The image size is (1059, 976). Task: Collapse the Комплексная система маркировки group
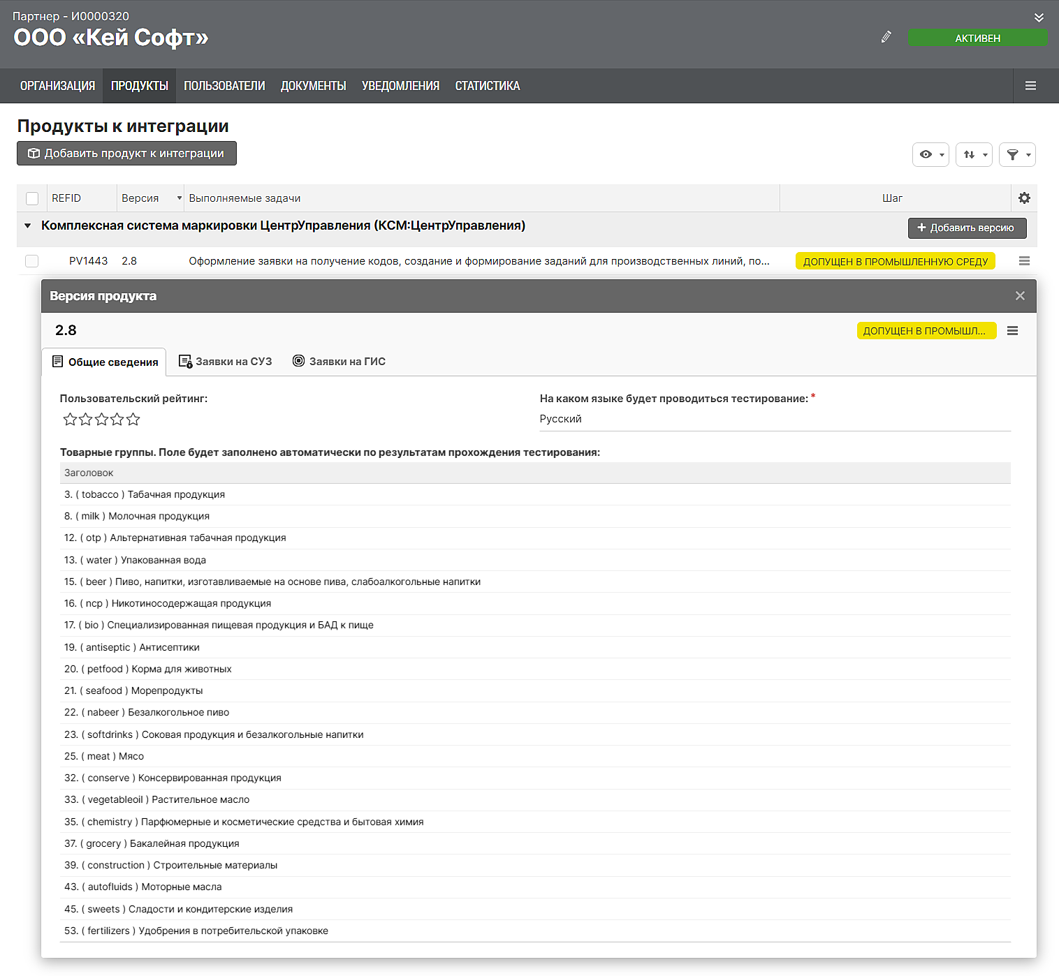coord(28,225)
